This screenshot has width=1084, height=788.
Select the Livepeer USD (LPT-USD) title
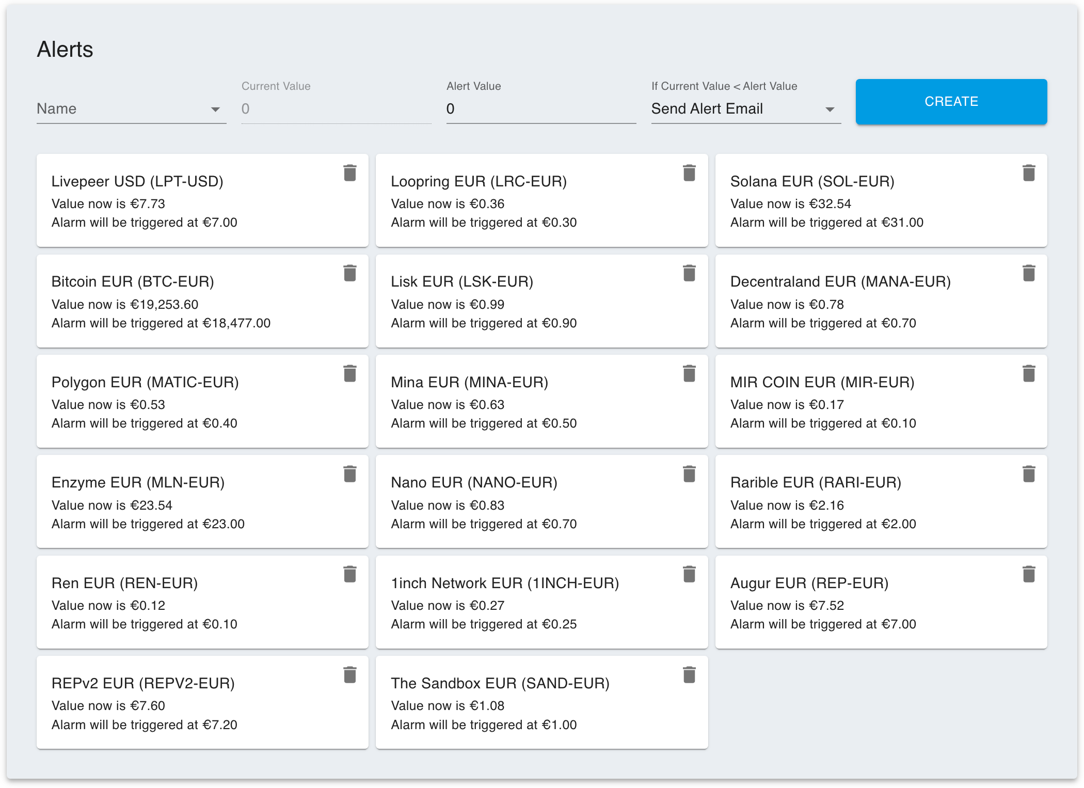137,182
